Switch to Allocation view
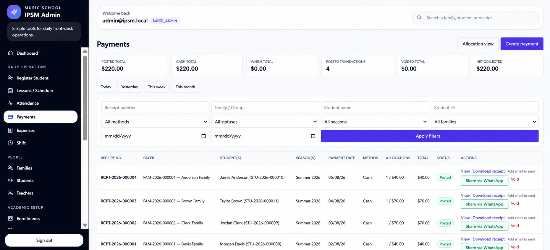 [x=478, y=44]
